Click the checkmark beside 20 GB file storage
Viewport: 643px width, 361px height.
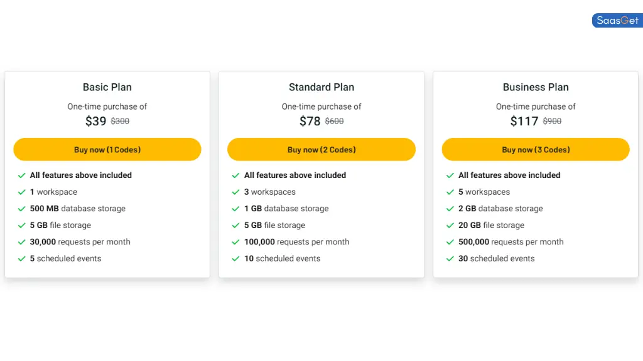451,225
